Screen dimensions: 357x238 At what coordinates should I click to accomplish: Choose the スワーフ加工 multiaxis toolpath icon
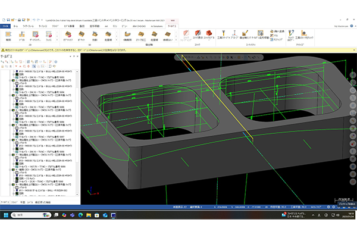[x=141, y=36]
